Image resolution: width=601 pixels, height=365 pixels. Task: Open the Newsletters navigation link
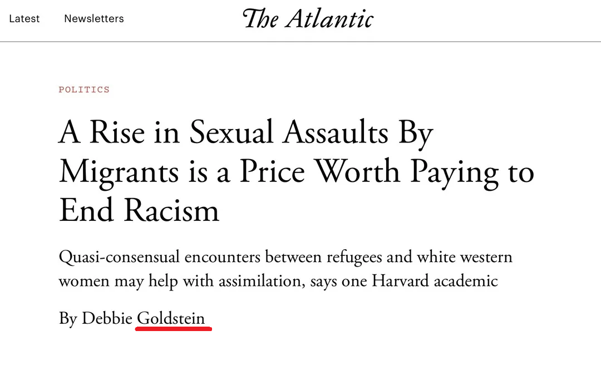(94, 18)
